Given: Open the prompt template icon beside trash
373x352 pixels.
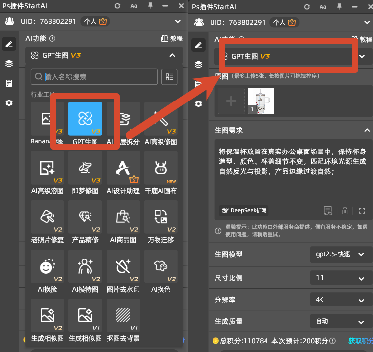Looking at the screenshot, I should click(328, 211).
